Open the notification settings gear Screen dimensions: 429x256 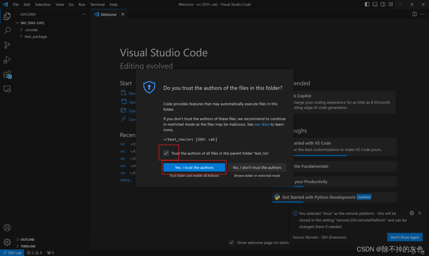(412, 213)
